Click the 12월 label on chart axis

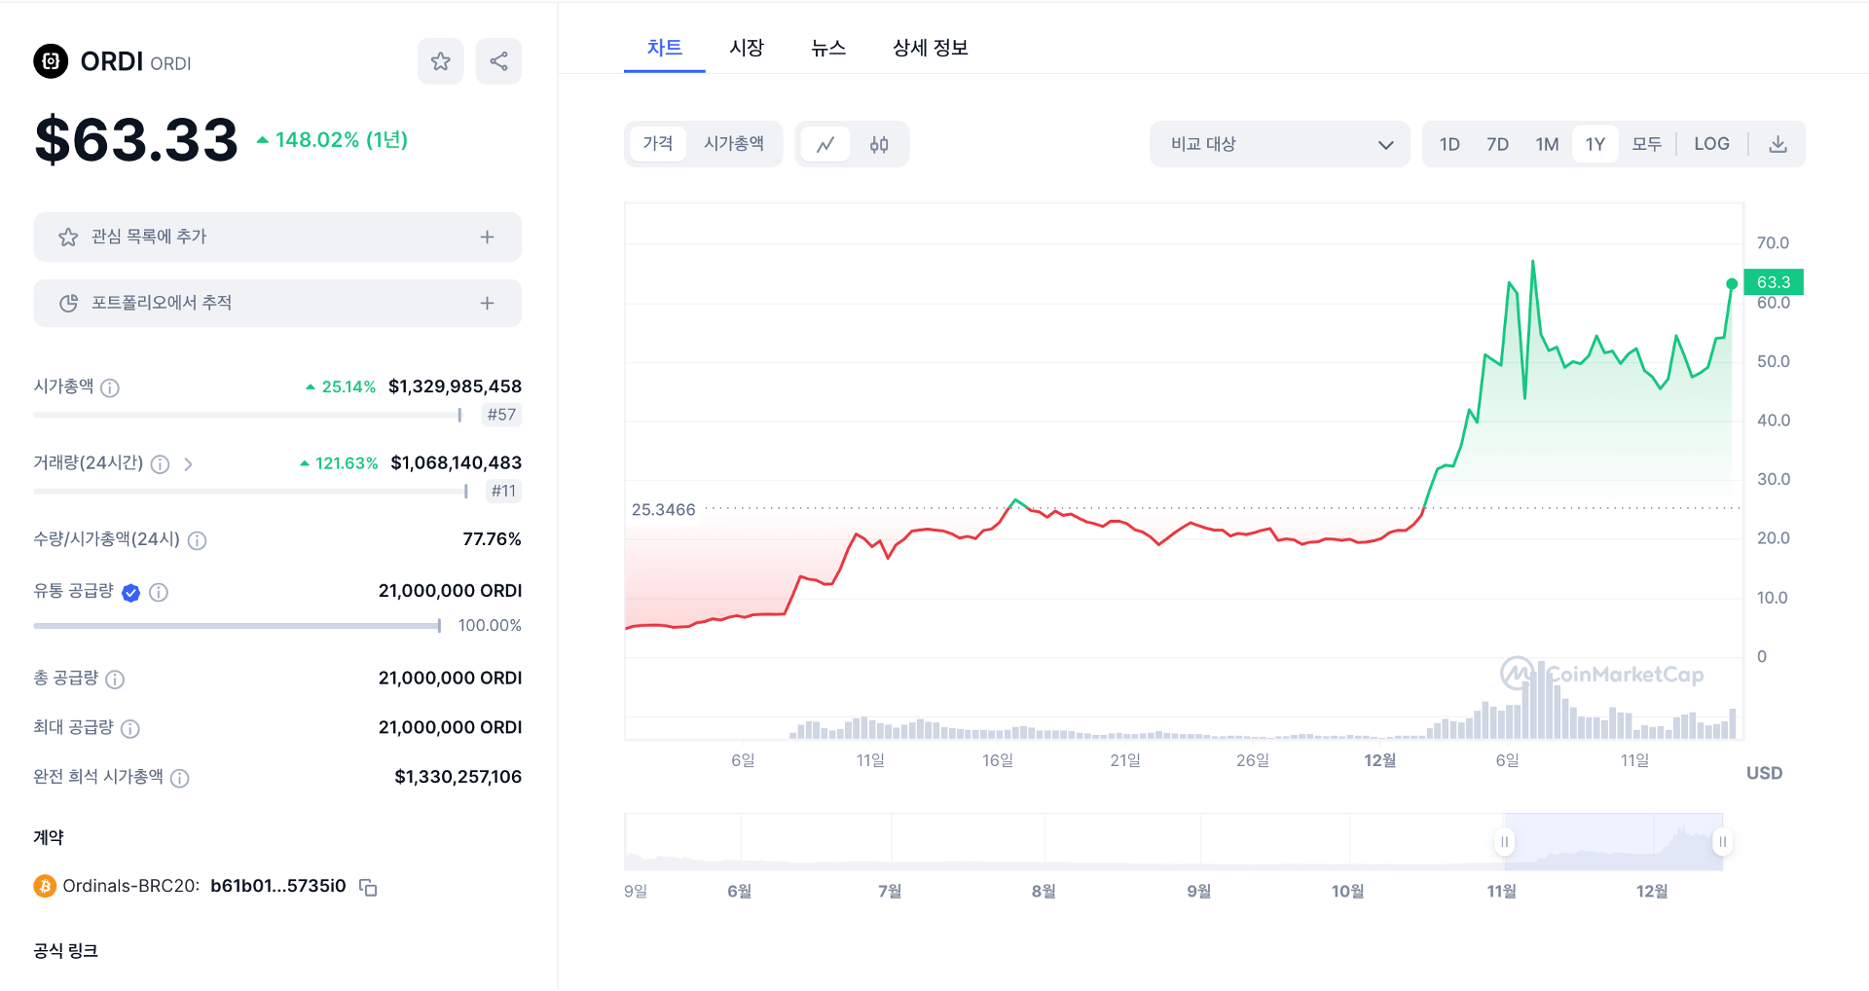(1379, 760)
